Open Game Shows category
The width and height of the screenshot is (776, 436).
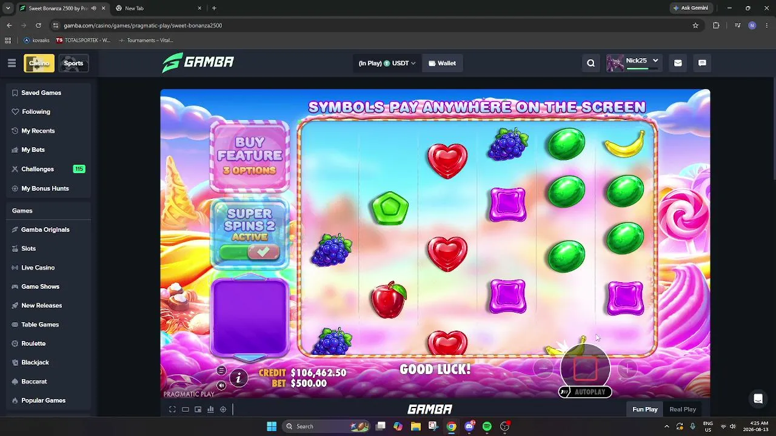click(x=40, y=286)
